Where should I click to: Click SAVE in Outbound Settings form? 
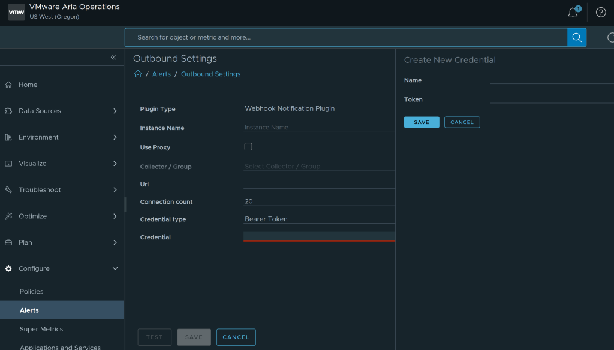[194, 337]
